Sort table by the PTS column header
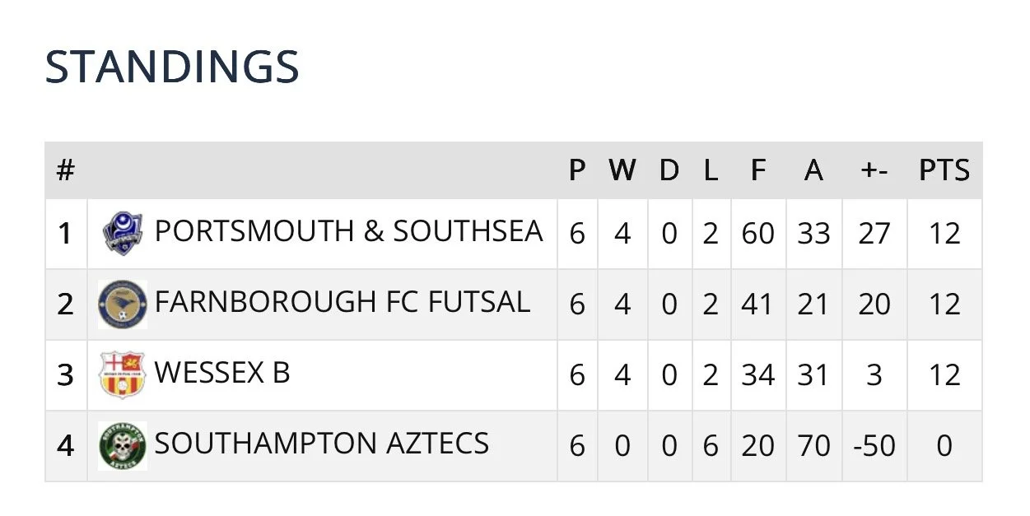1030x516 pixels. 944,171
